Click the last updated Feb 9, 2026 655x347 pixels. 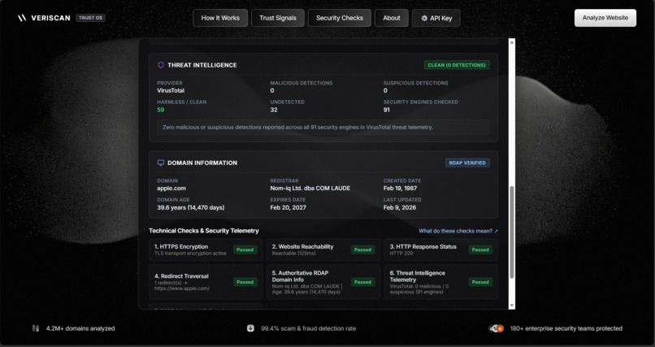tap(399, 207)
